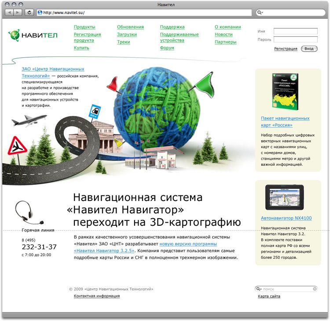Open the Карта сайта link
The width and height of the screenshot is (330, 321).
click(x=269, y=296)
